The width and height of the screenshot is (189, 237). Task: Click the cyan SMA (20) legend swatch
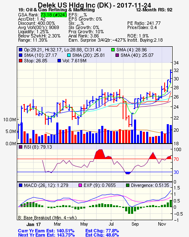69,55
